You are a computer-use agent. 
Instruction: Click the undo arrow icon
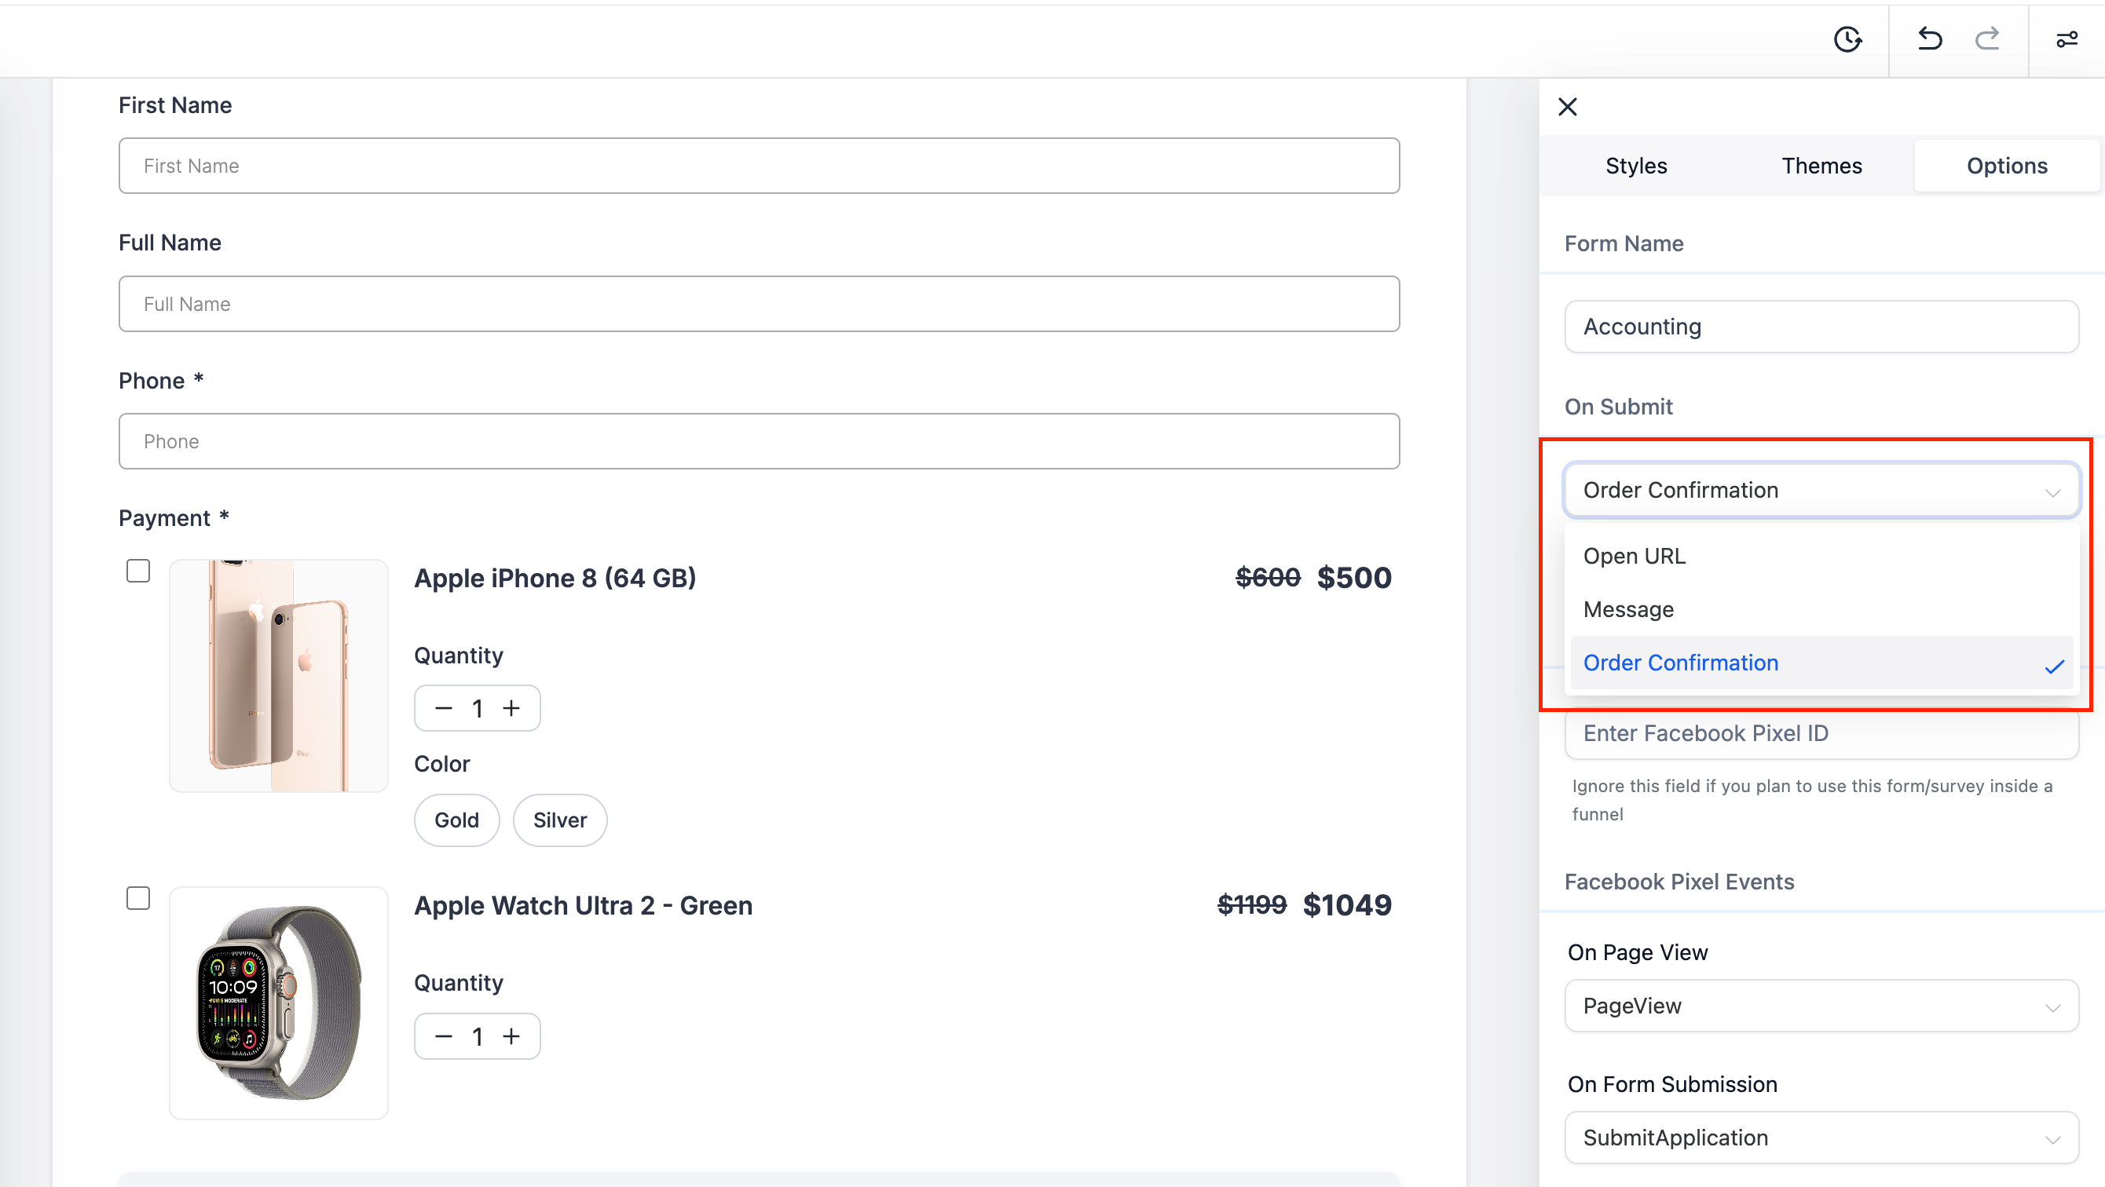click(x=1929, y=39)
